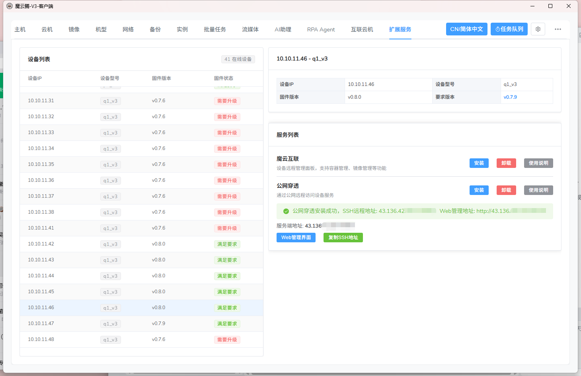Click the app logo in title bar
Viewport: 581px width, 376px height.
pos(10,6)
